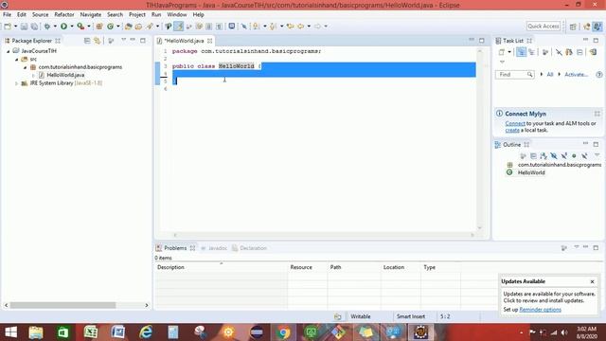This screenshot has width=606, height=341.
Task: Toggle Show Whitespace Characters toolbar button
Action: (x=219, y=27)
